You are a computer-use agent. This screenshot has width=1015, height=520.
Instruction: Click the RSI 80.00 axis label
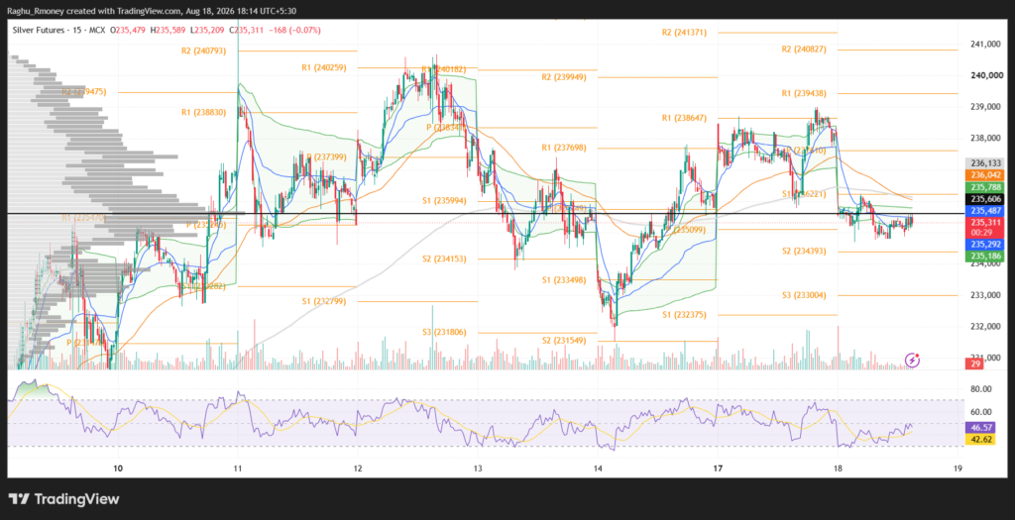[982, 388]
